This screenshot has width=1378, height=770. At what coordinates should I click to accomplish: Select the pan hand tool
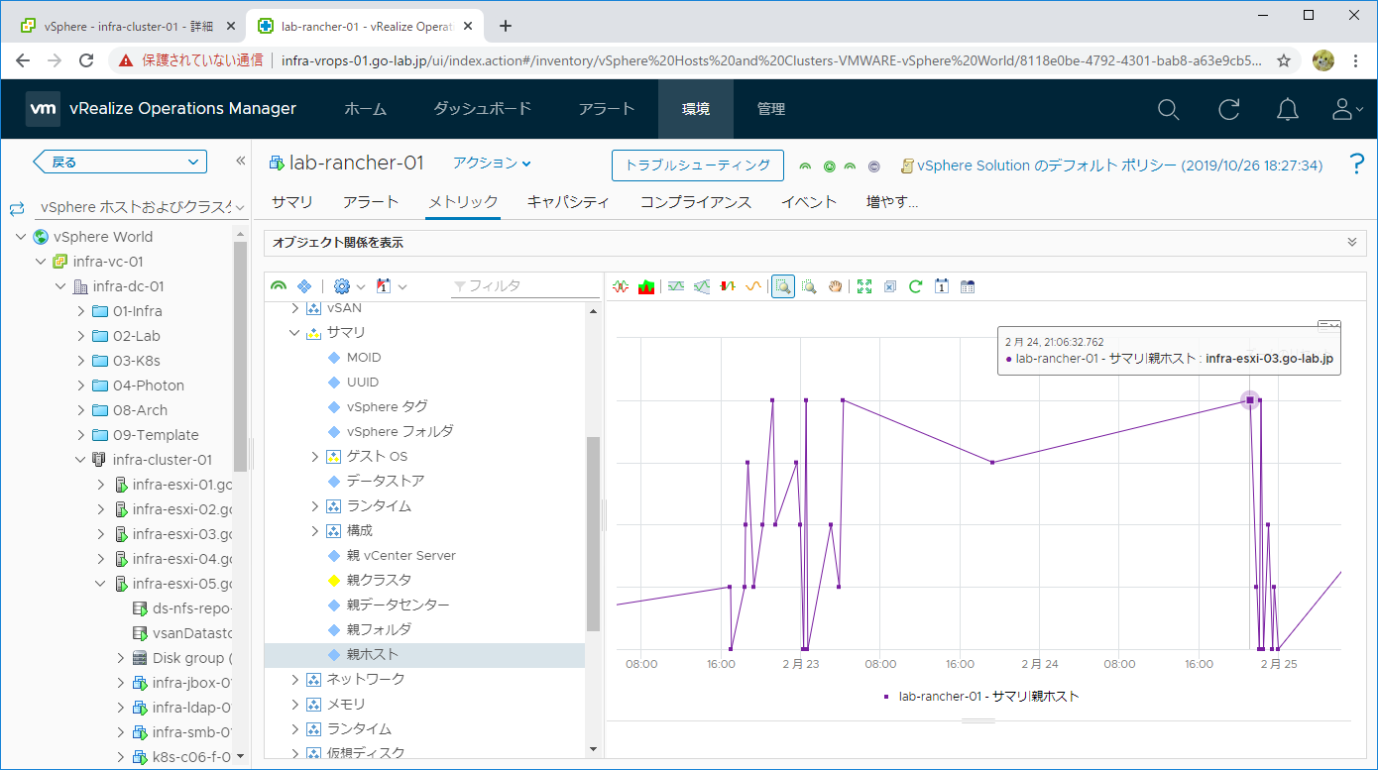click(835, 286)
